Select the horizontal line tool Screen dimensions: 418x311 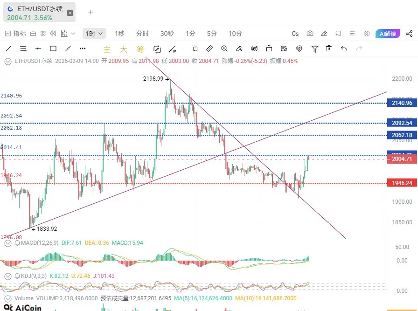tap(38, 48)
